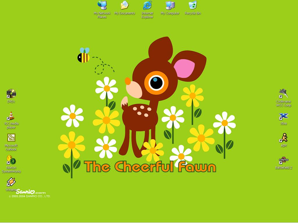Select the My Computer icon
The image size is (298, 223).
click(x=170, y=5)
